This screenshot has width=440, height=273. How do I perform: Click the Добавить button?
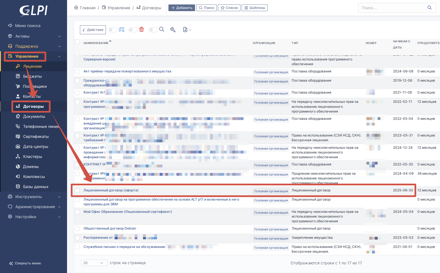(182, 8)
